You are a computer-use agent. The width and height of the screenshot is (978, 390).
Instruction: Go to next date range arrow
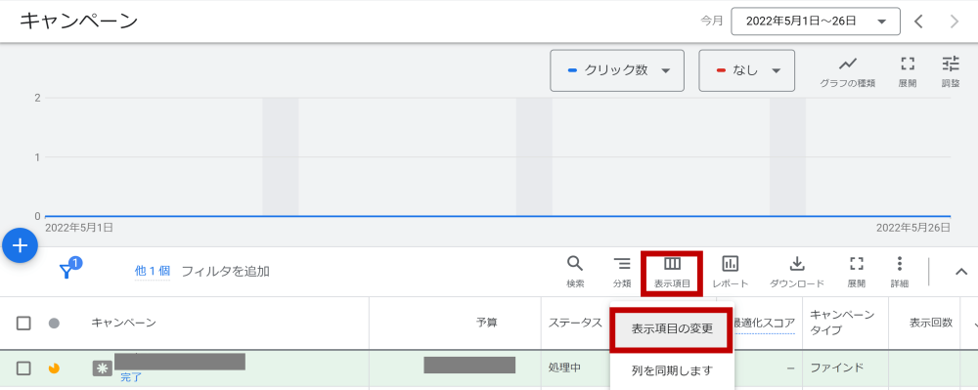(954, 22)
